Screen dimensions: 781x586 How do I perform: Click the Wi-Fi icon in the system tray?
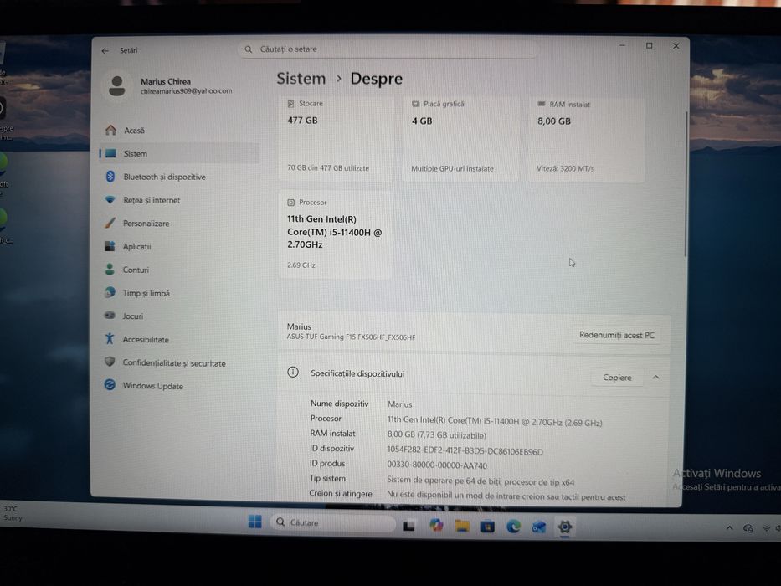(x=766, y=528)
